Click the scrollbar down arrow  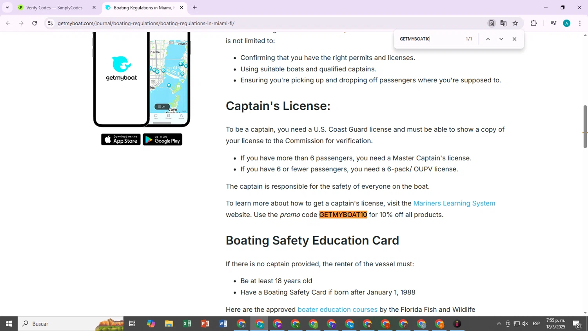(585, 313)
